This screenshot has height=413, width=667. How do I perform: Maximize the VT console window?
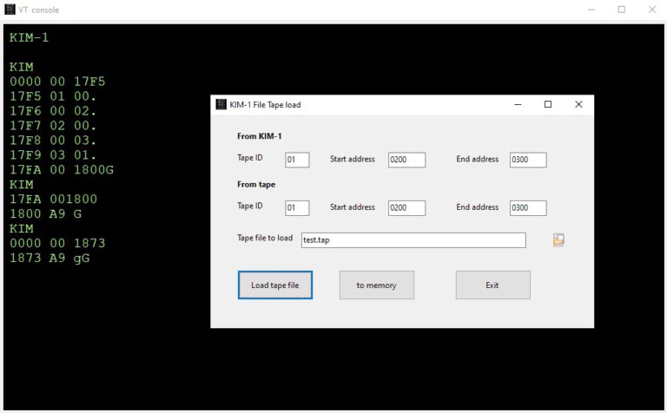622,10
